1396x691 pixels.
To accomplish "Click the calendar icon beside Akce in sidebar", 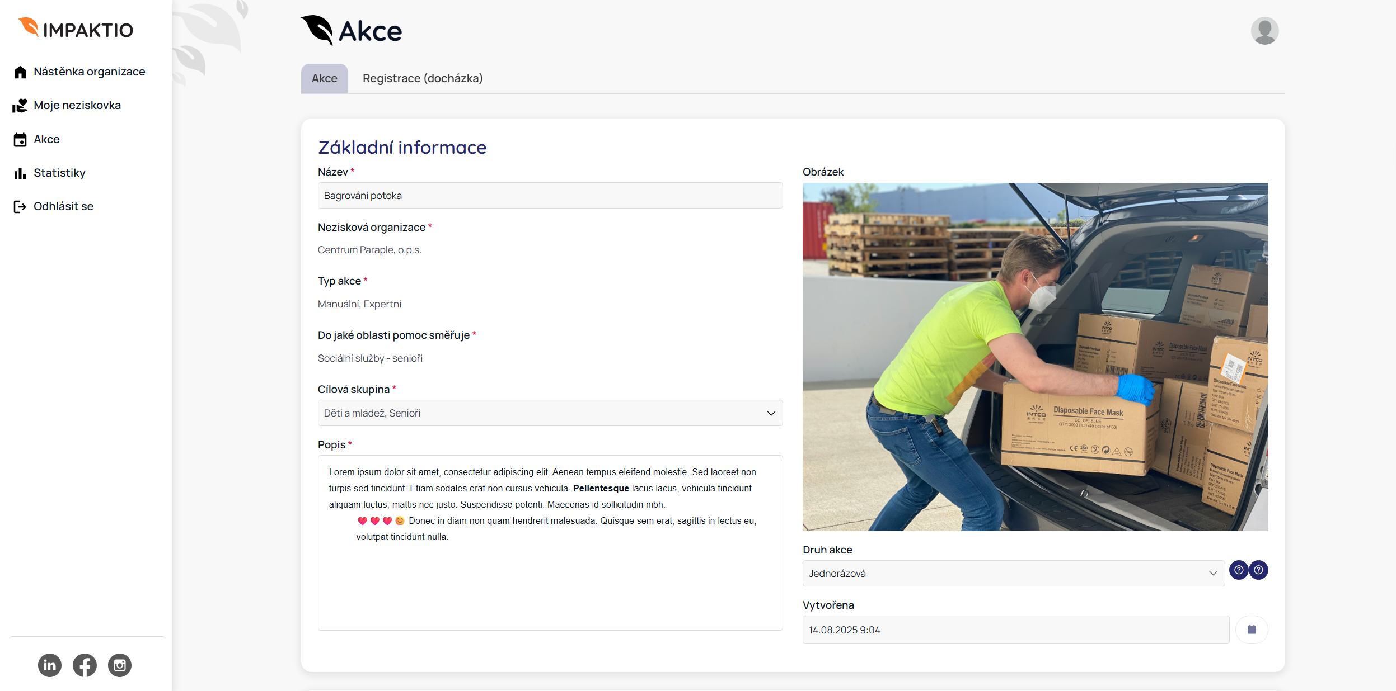I will coord(20,140).
